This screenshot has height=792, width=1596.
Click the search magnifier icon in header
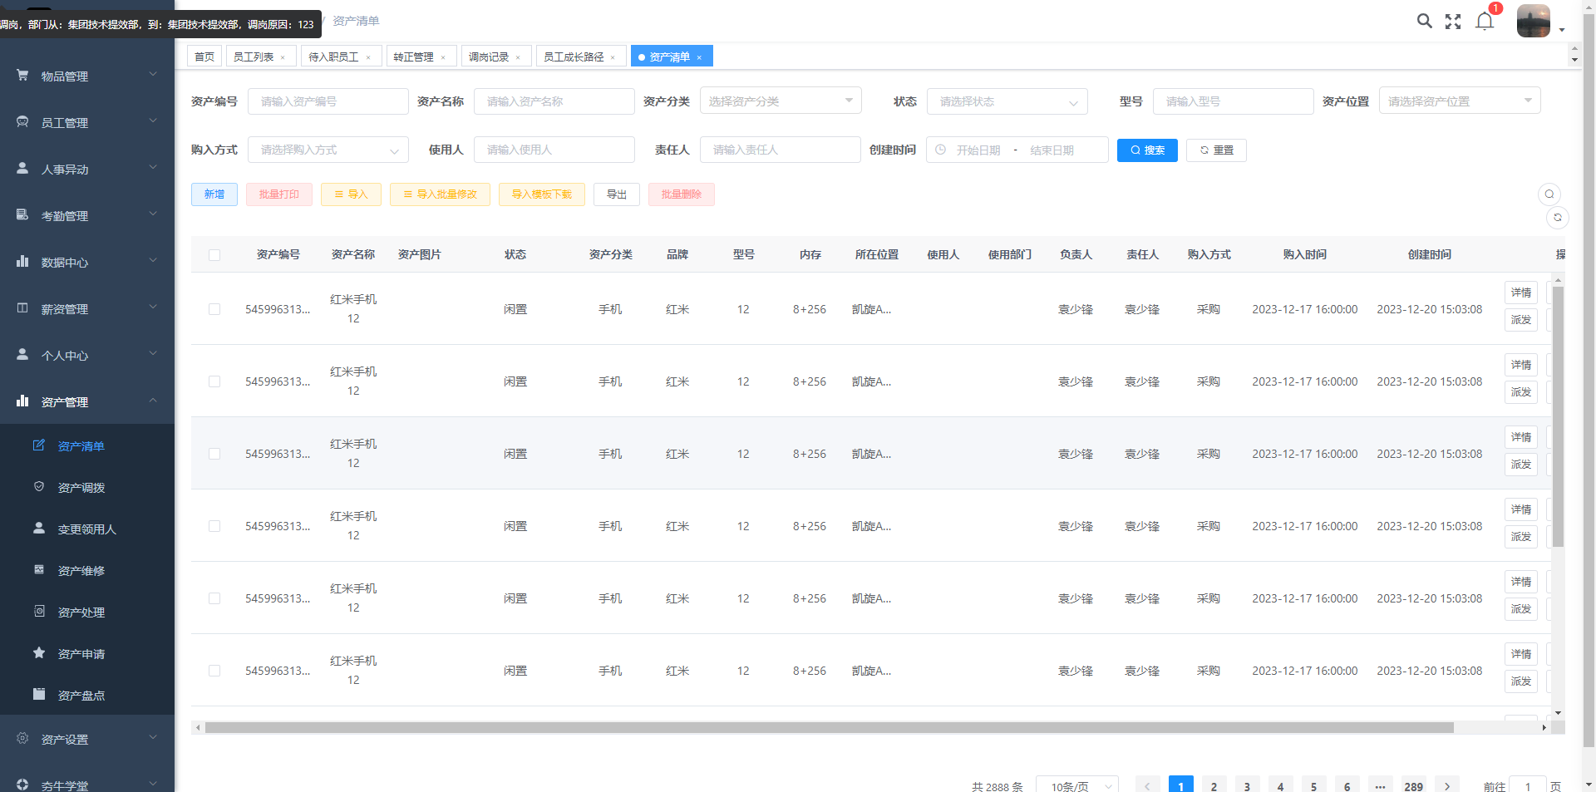pyautogui.click(x=1424, y=22)
